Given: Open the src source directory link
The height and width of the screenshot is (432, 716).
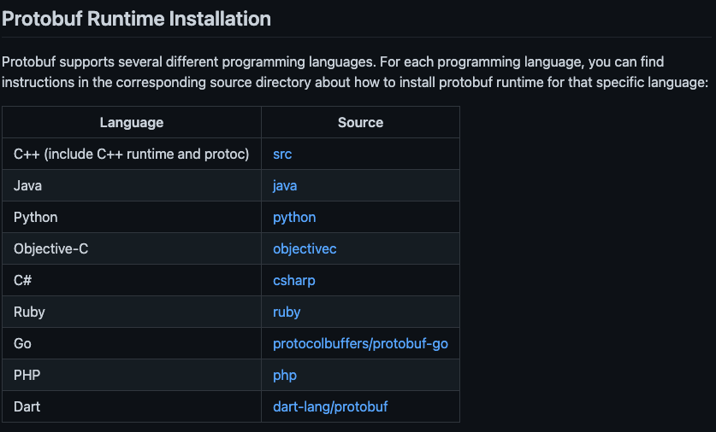Looking at the screenshot, I should click(x=282, y=155).
